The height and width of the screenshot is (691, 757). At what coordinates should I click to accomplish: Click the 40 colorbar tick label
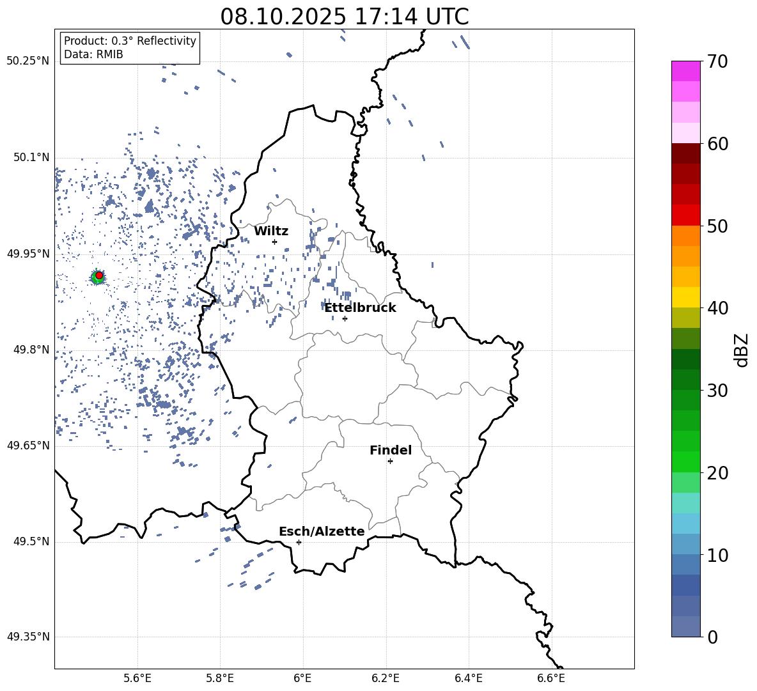(x=717, y=308)
